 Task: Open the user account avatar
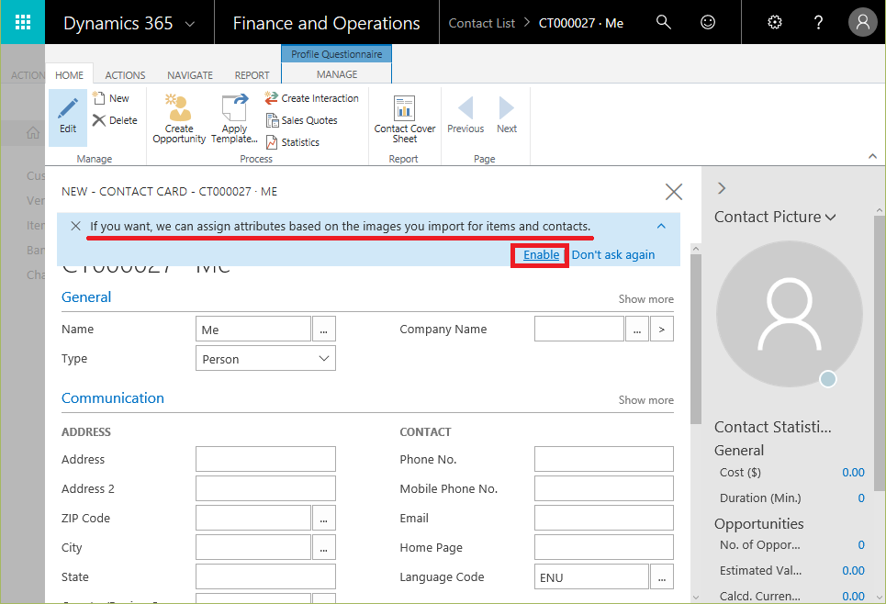tap(863, 22)
